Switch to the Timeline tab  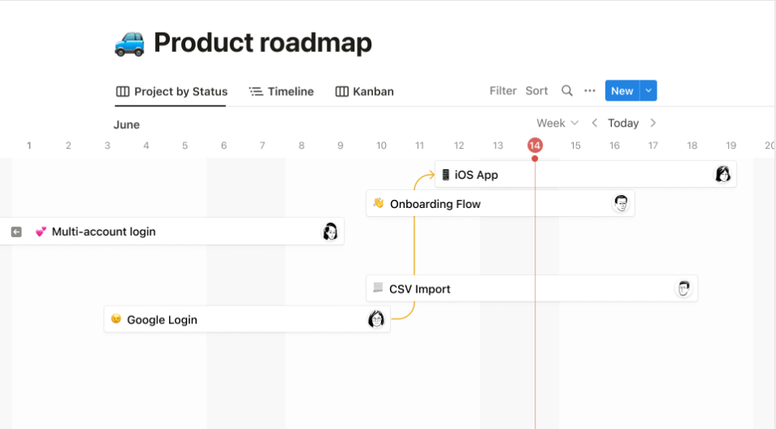coord(281,92)
